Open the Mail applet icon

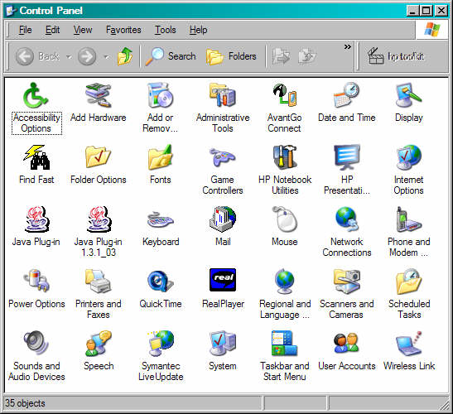coord(223,219)
